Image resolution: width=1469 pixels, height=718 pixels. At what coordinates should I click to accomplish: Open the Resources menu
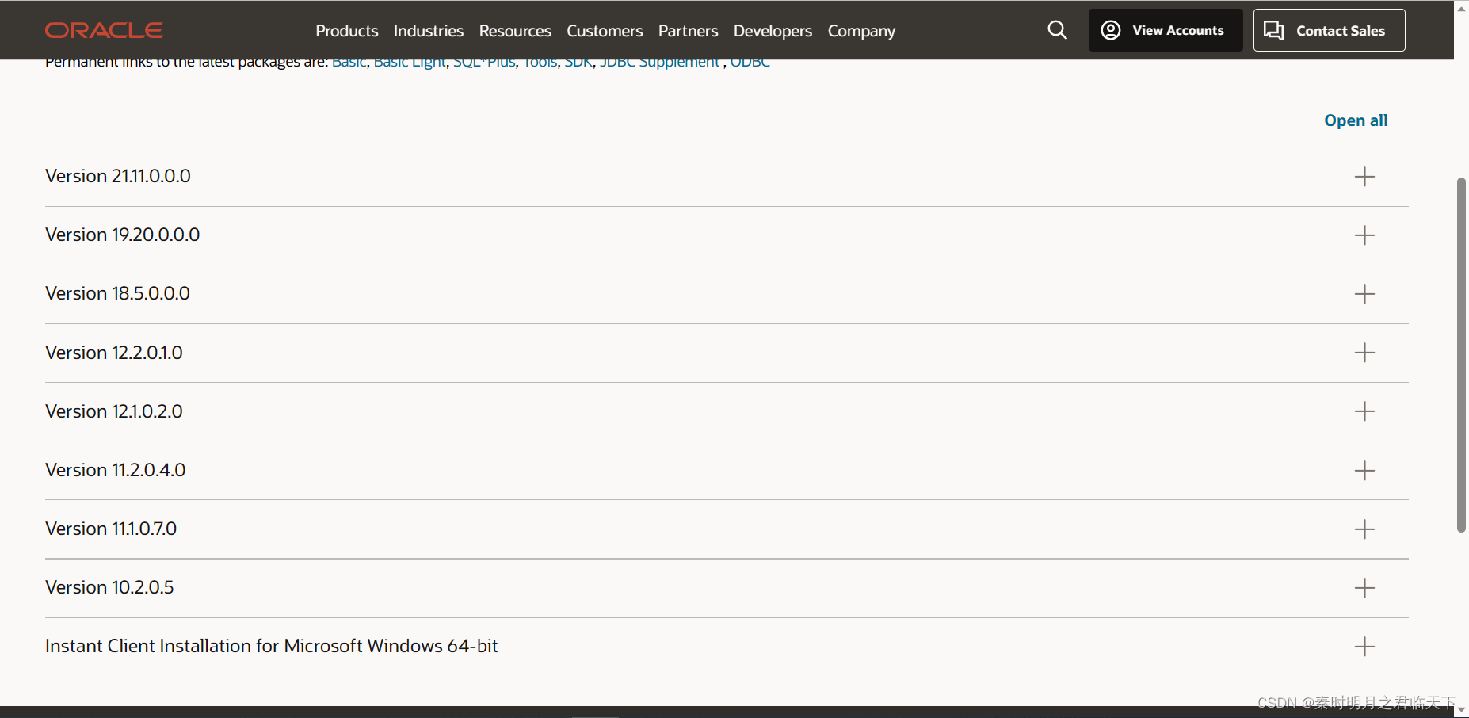pyautogui.click(x=515, y=31)
